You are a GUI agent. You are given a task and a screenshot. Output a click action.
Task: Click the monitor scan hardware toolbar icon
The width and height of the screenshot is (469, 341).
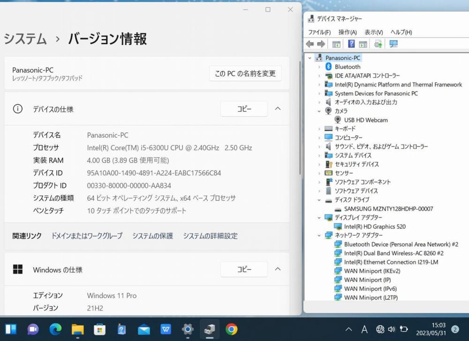click(393, 44)
